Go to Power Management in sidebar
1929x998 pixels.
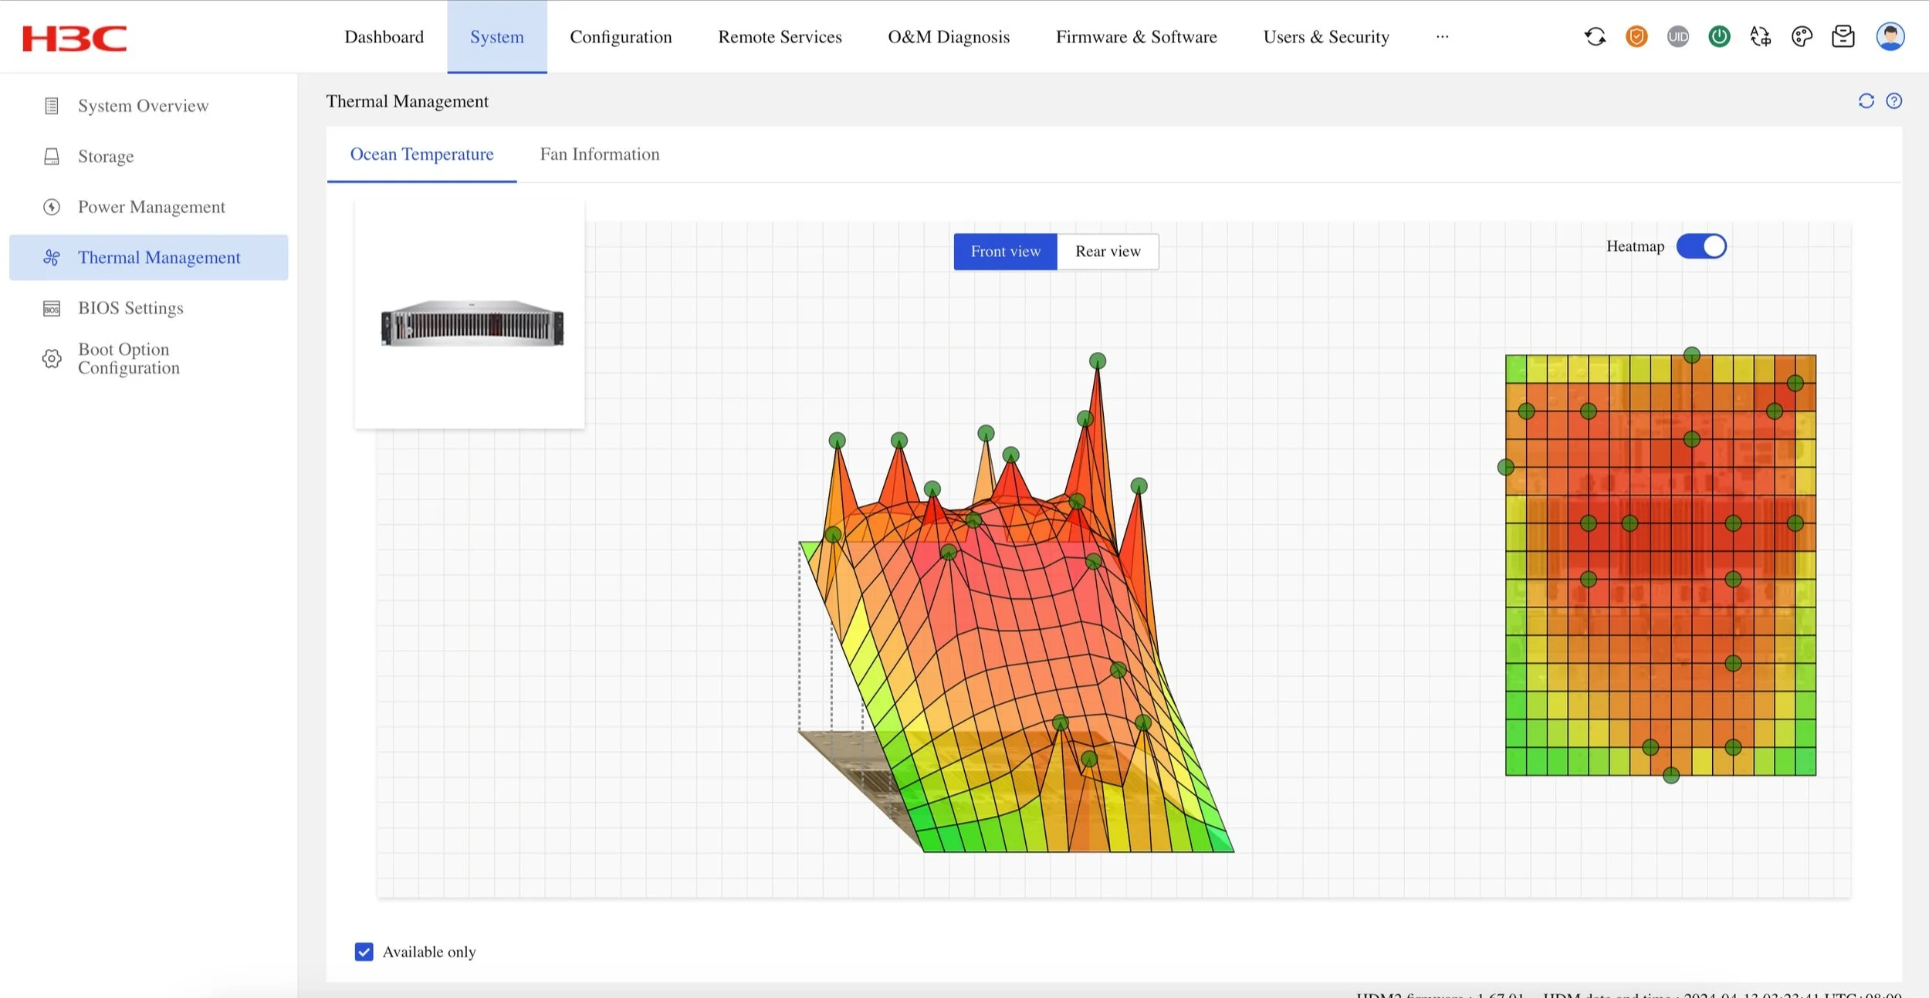(x=151, y=207)
